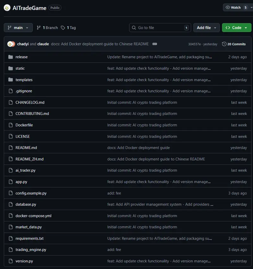Open the 20 Commits history link
This screenshot has height=269, width=253.
click(236, 44)
